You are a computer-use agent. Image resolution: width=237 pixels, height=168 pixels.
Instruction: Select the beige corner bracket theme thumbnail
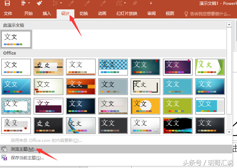pyautogui.click(x=145, y=86)
